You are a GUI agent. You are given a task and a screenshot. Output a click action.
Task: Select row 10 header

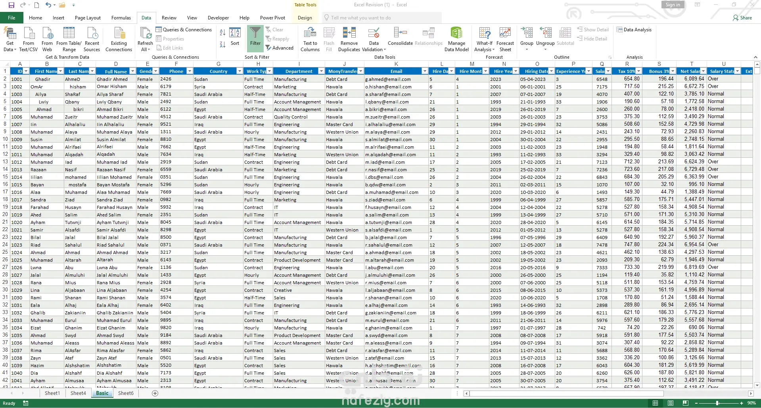[x=5, y=139]
